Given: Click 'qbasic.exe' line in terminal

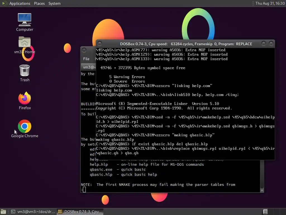Looking at the screenshot, I should (118, 169).
